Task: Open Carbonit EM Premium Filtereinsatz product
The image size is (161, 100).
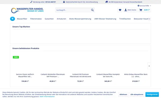Action: (80, 75)
